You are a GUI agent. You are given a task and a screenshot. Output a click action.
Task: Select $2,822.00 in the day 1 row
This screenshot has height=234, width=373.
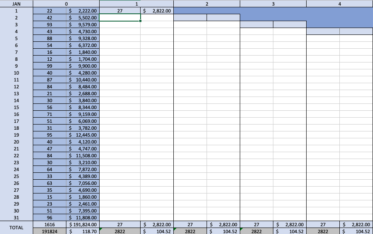coord(157,11)
